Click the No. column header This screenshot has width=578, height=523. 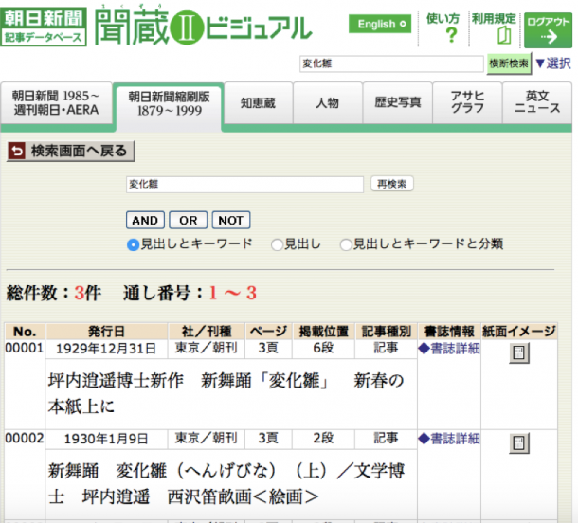pos(25,331)
